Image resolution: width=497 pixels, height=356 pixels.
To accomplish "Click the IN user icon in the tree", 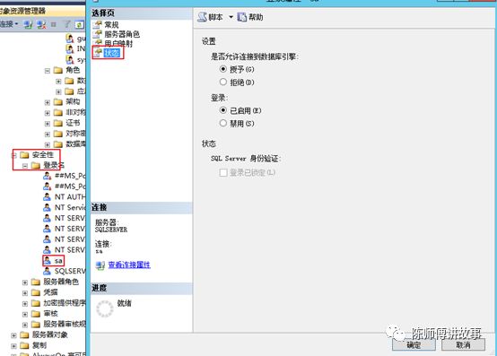I will (x=70, y=48).
